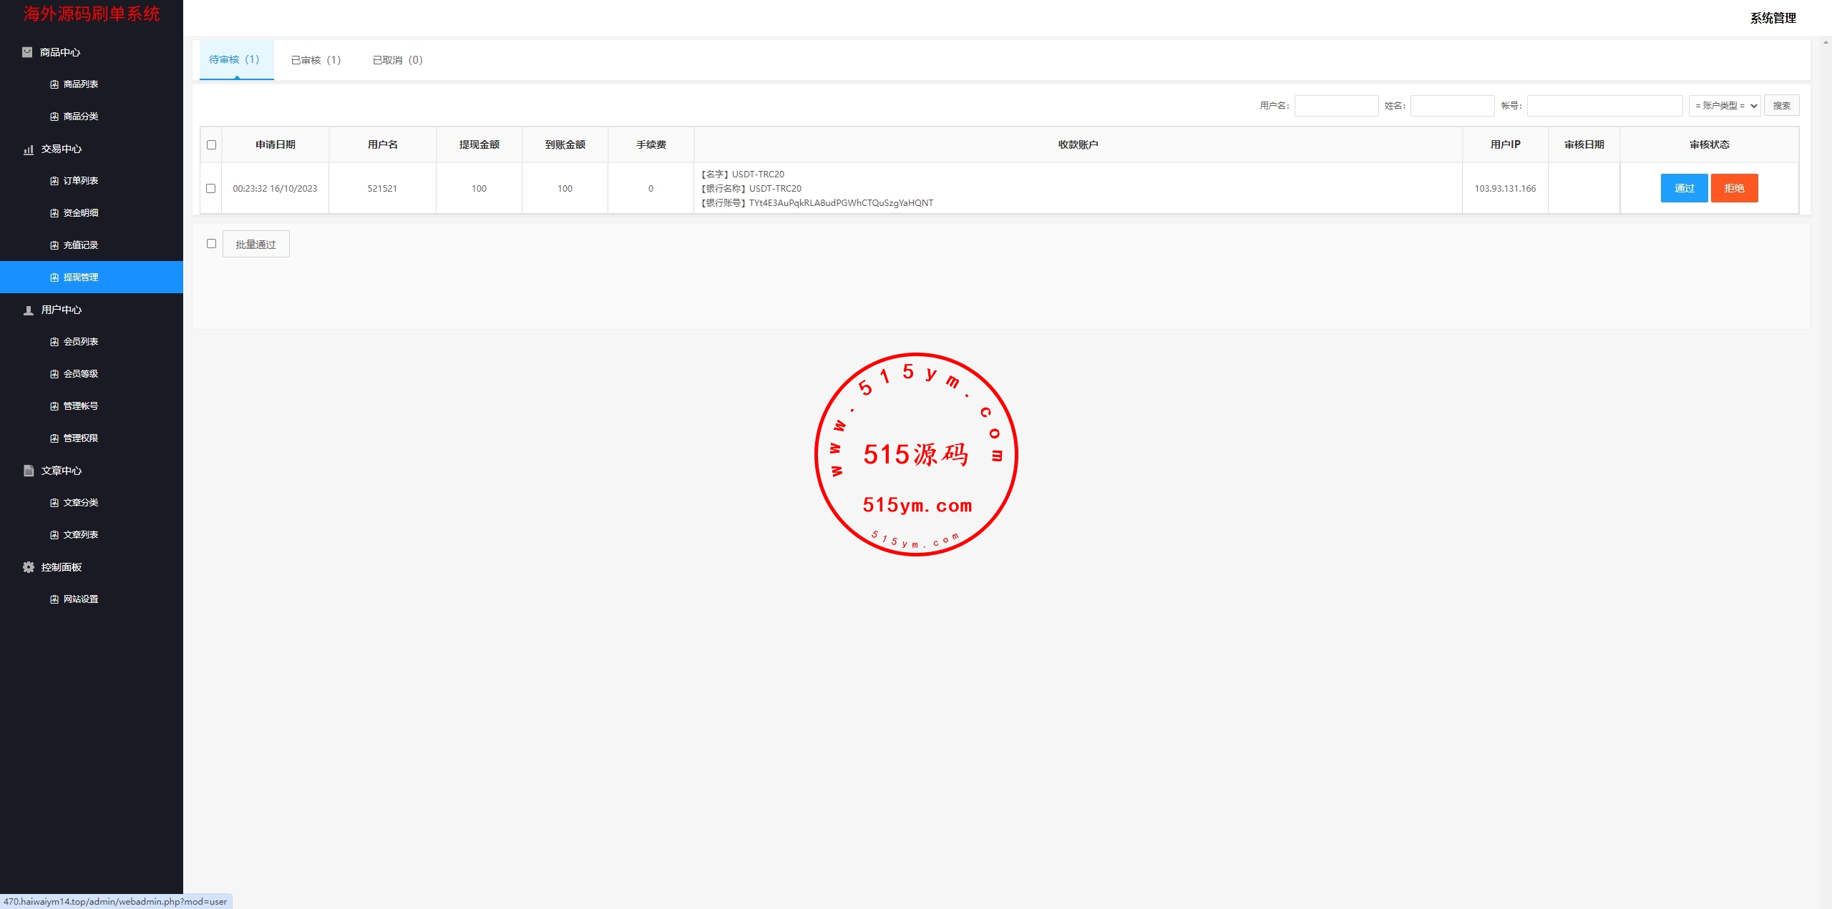The height and width of the screenshot is (909, 1832).
Task: Click the 文章中心 document icon
Action: 29,471
